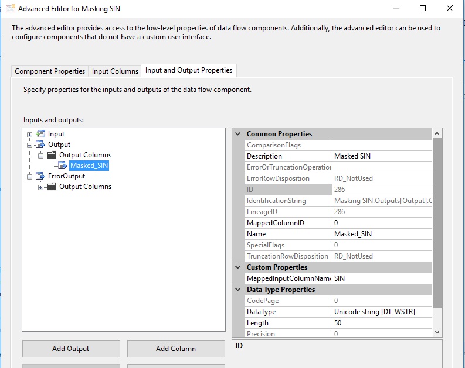Expand Output Columns folder under ErrorOutput
The height and width of the screenshot is (368, 465).
click(40, 187)
